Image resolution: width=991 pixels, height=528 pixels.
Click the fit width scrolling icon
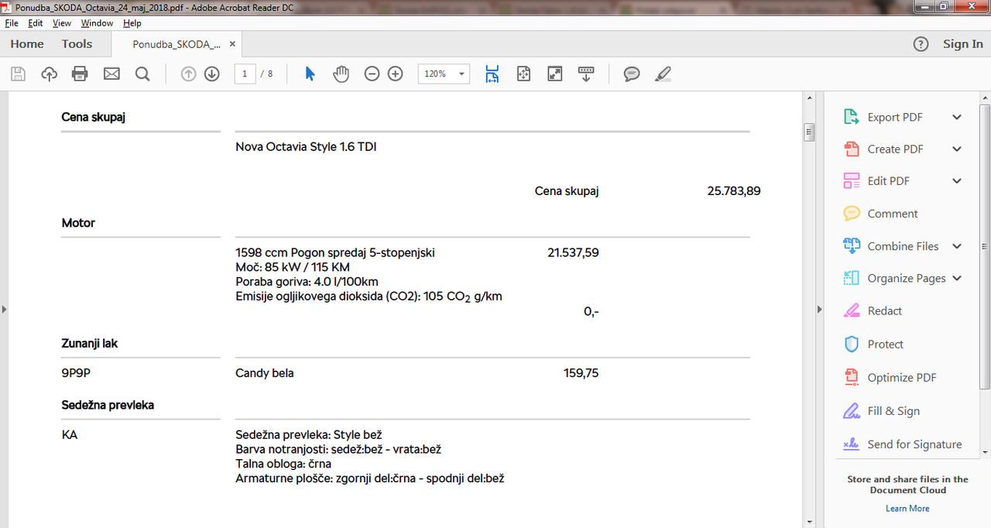[x=492, y=74]
